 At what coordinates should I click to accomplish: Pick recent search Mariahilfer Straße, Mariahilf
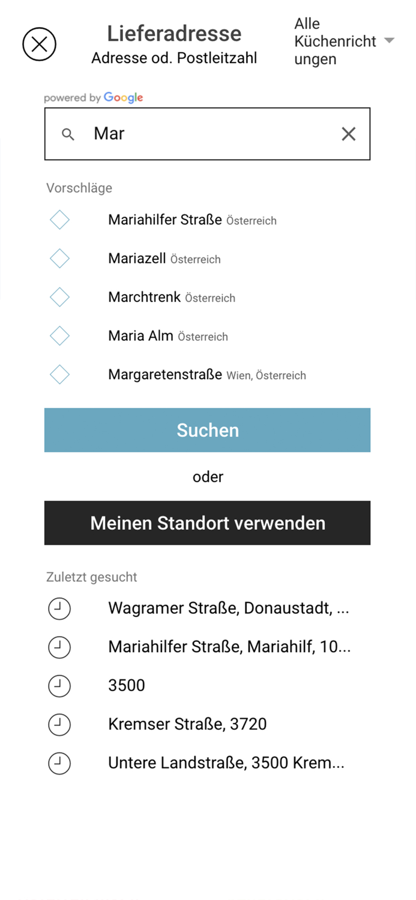click(229, 647)
